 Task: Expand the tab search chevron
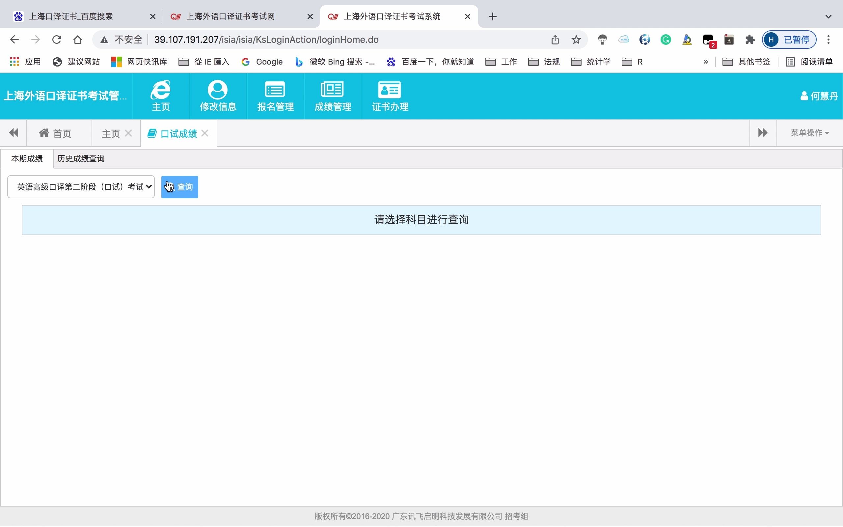coord(829,16)
